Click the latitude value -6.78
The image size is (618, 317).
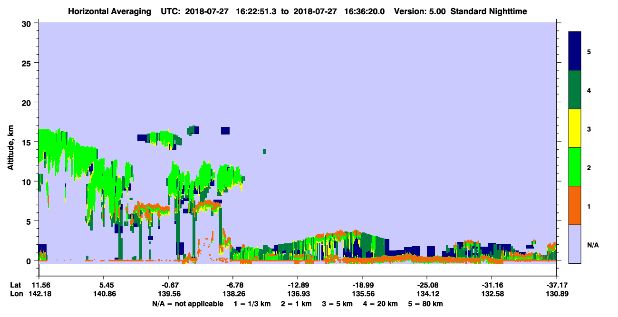[x=233, y=285]
